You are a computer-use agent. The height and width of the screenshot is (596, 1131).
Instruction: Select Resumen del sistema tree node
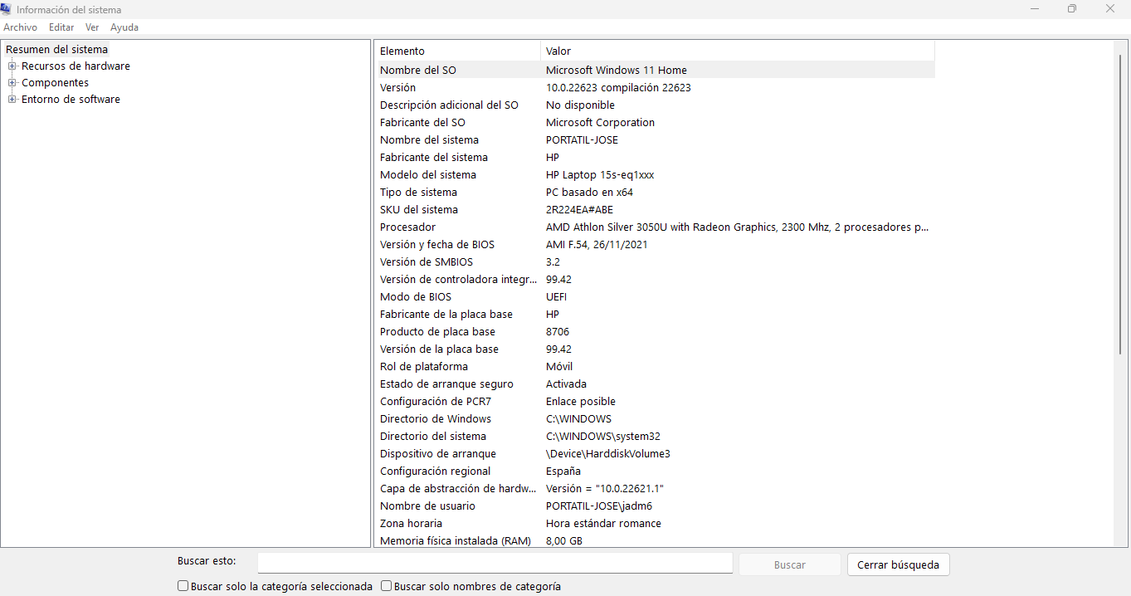(x=56, y=50)
